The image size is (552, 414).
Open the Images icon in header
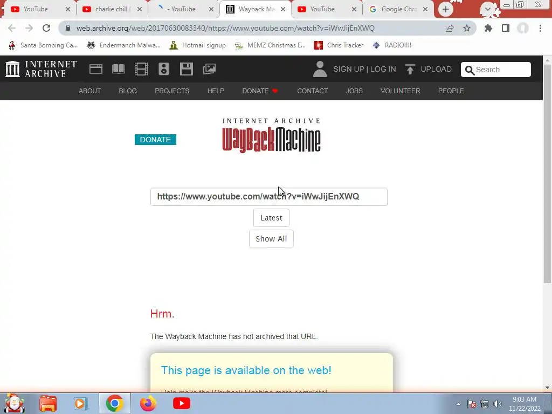pos(209,69)
